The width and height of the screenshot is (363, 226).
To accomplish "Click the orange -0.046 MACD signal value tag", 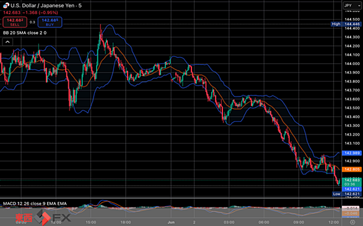I will click(350, 214).
